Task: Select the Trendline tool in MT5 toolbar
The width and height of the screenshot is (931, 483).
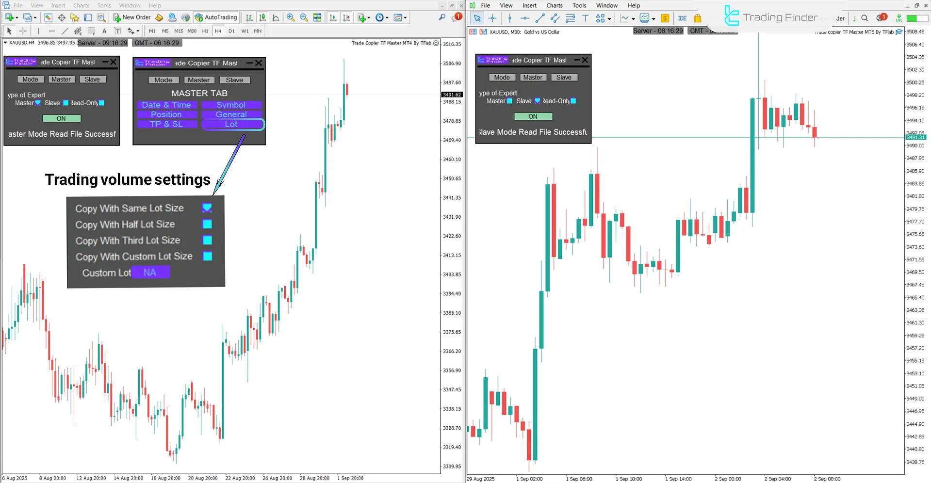Action: [x=540, y=18]
